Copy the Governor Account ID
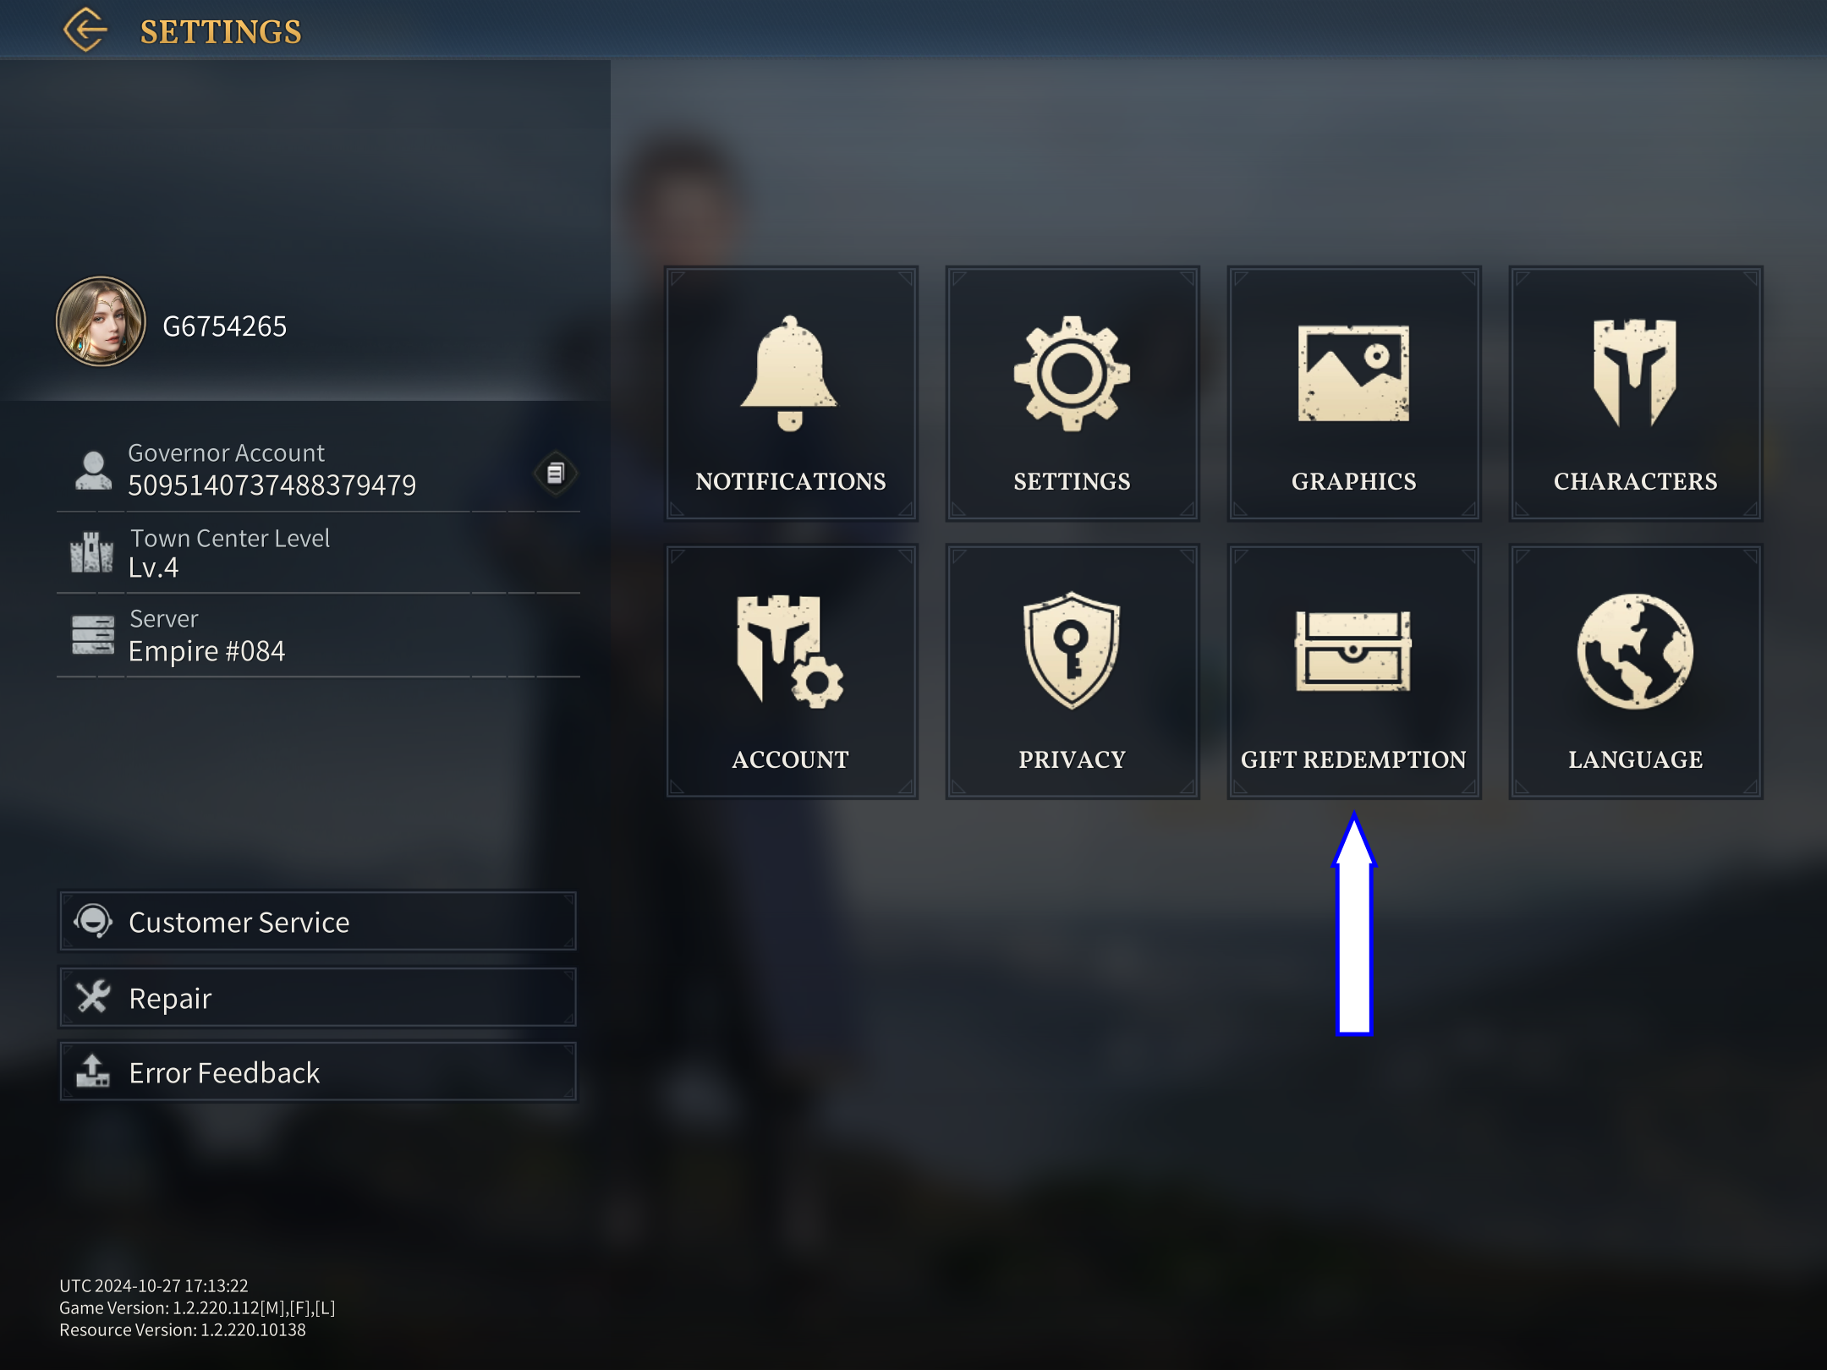1827x1370 pixels. point(556,473)
